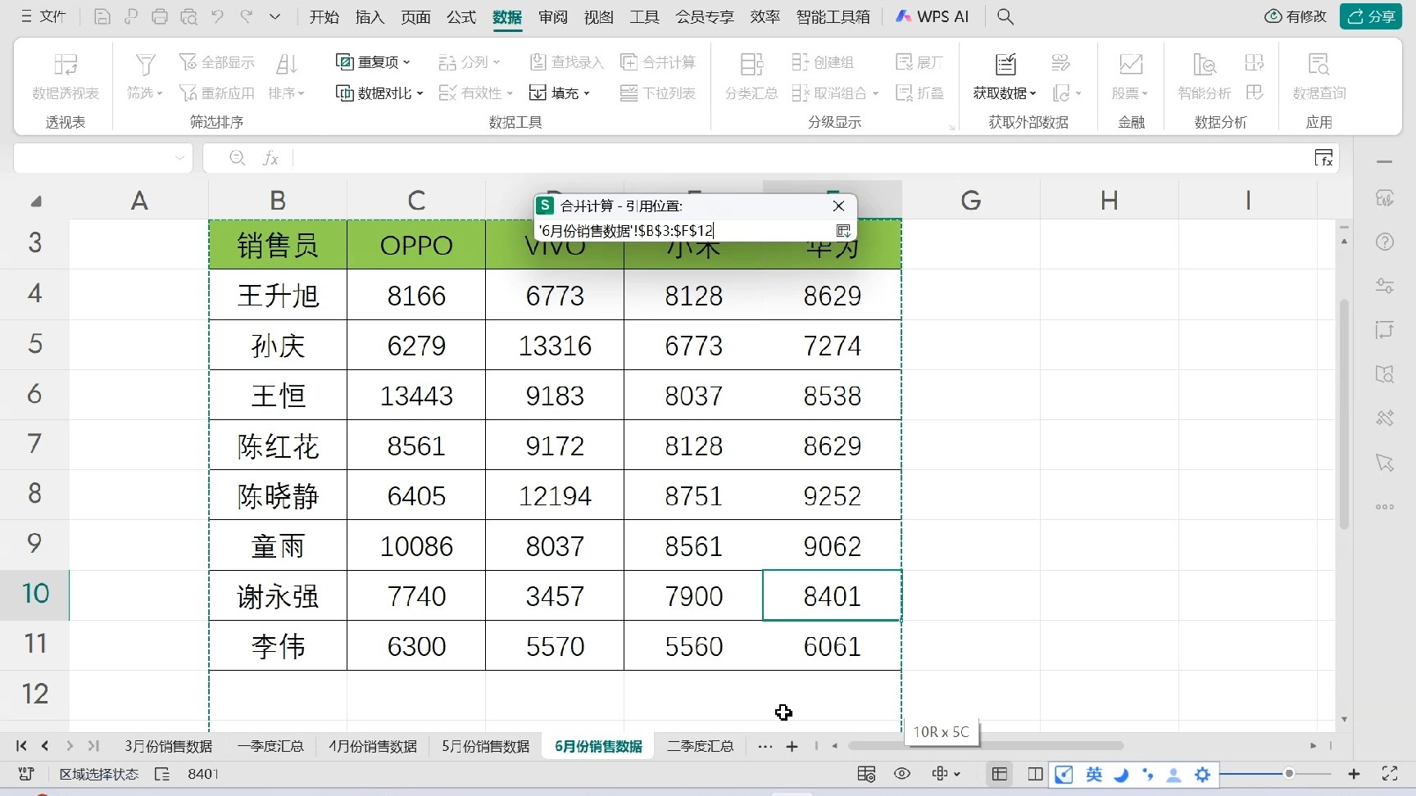The height and width of the screenshot is (796, 1416).
Task: Select column G header
Action: (970, 201)
